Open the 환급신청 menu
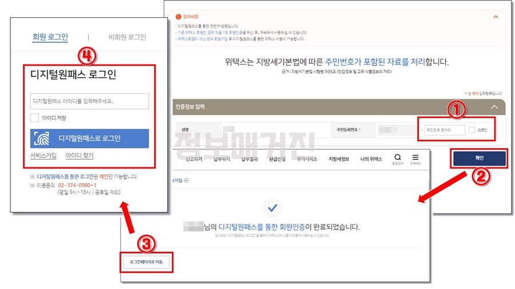This screenshot has width=515, height=289. click(x=277, y=159)
